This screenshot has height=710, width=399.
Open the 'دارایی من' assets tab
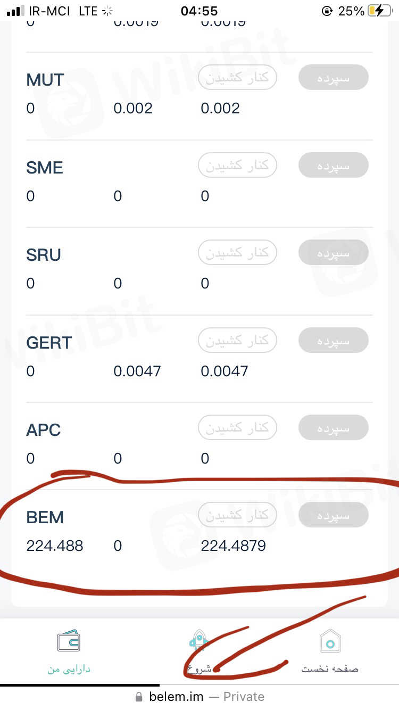(69, 668)
